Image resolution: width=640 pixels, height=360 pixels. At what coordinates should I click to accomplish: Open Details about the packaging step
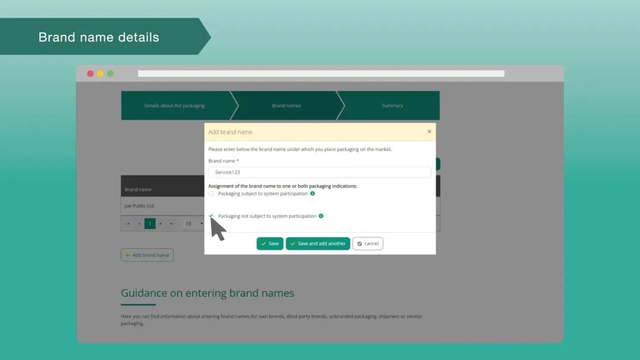[175, 105]
